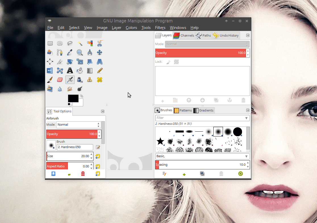Select the Color Picker eyedropper tool
The image size is (317, 223).
click(70, 52)
